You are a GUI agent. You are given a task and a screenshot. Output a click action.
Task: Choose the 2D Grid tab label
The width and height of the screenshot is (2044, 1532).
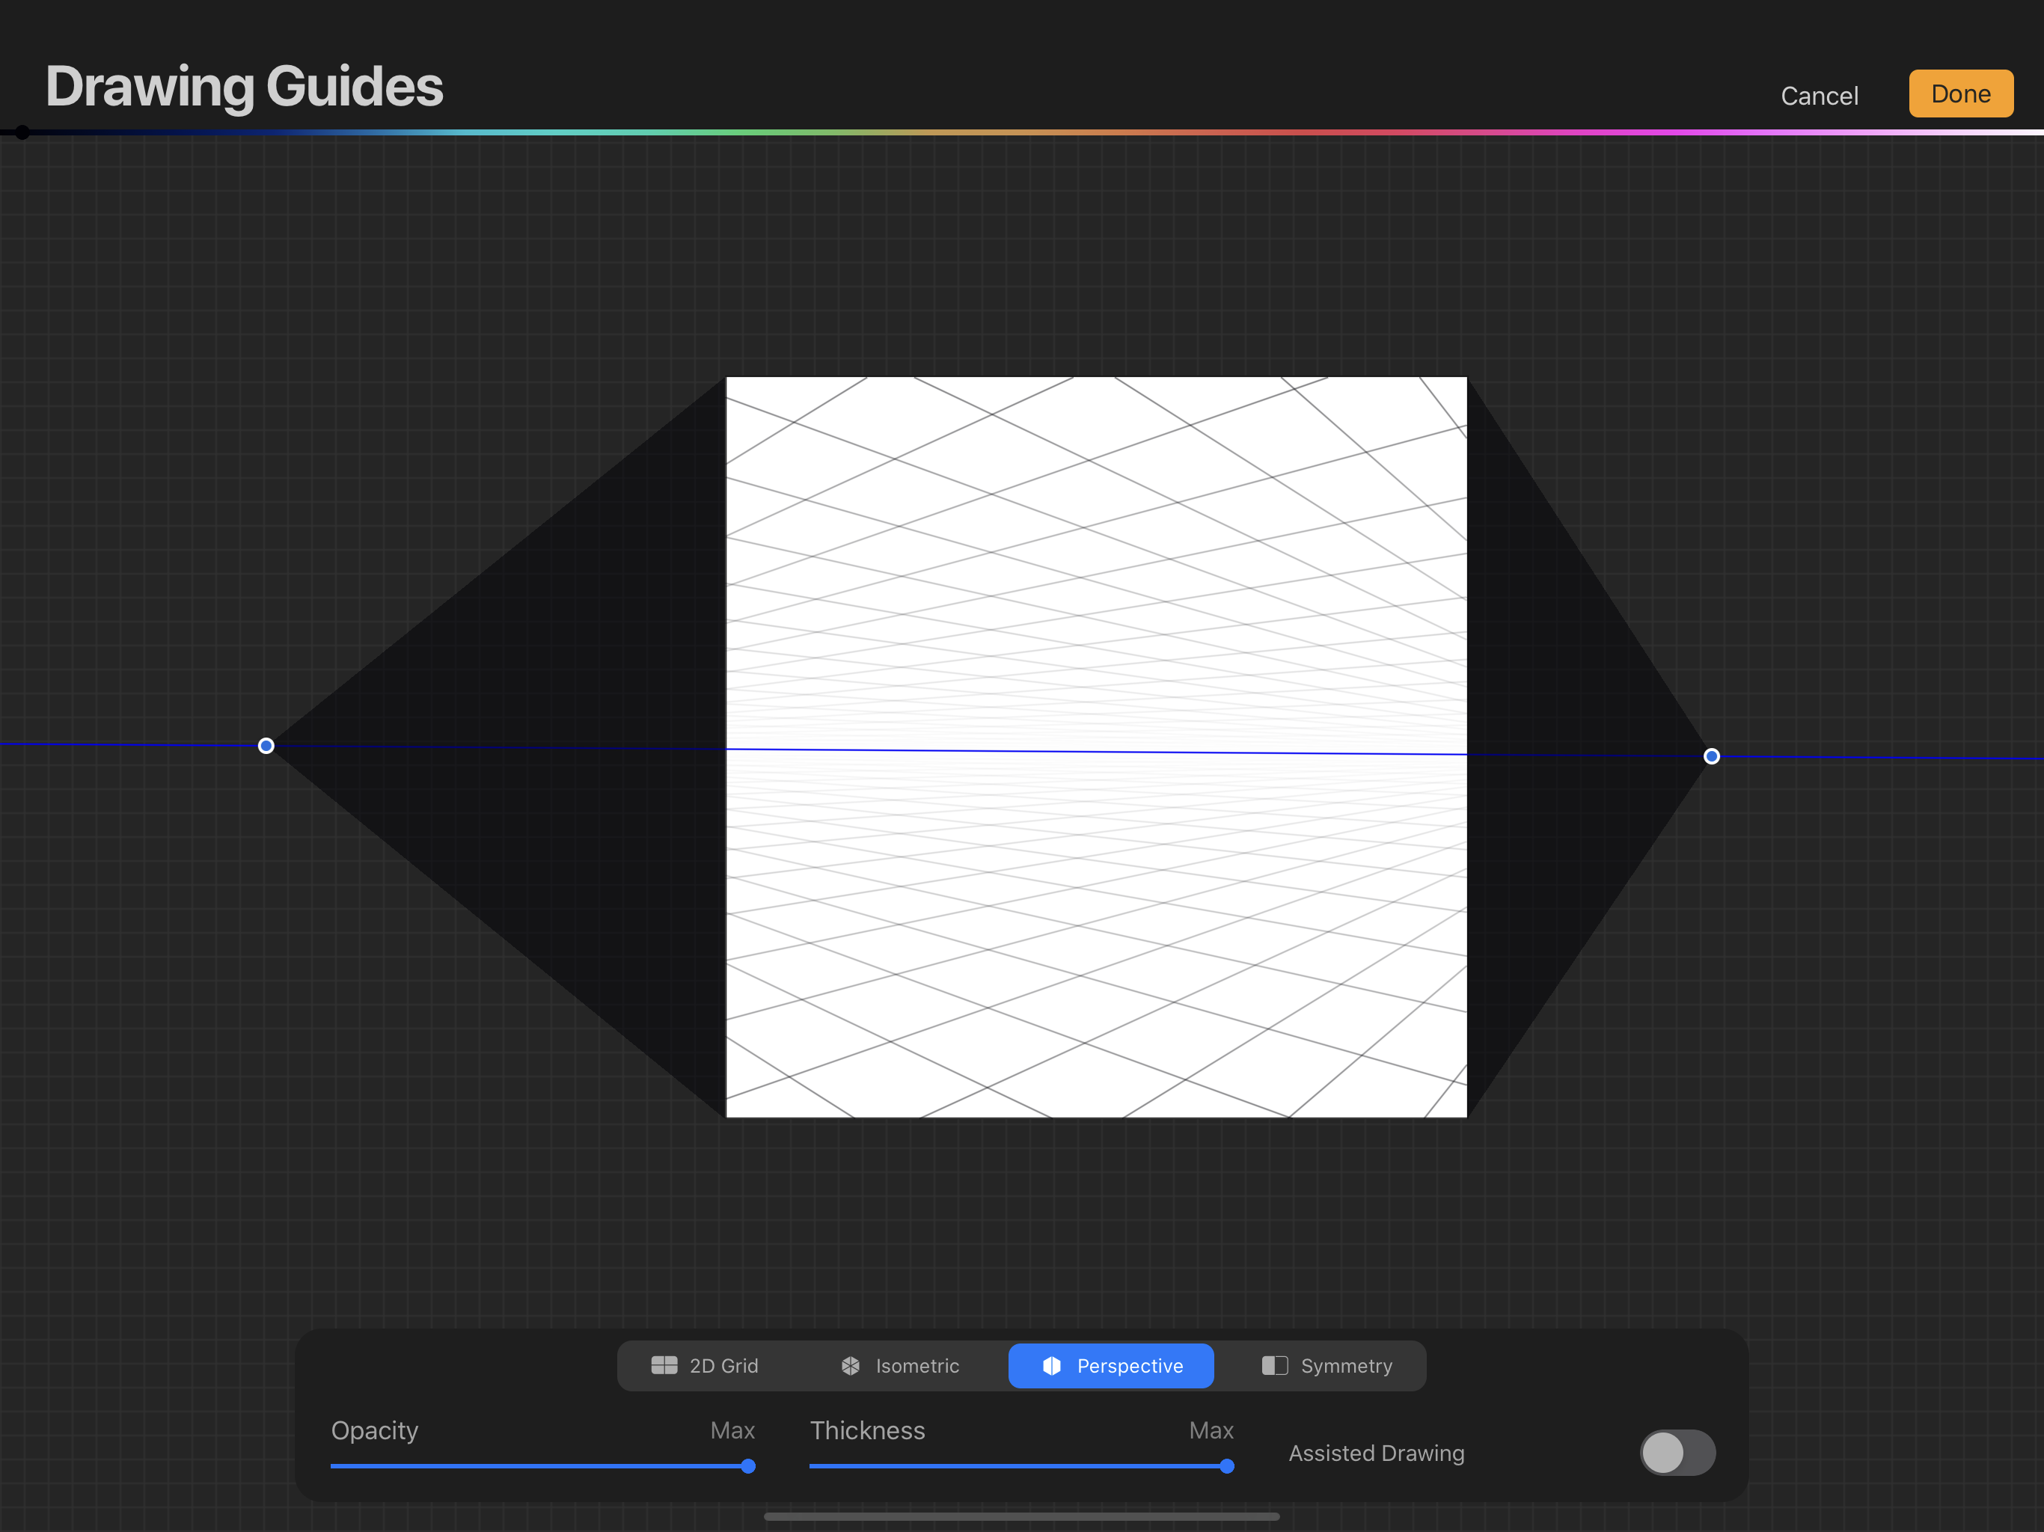[723, 1366]
